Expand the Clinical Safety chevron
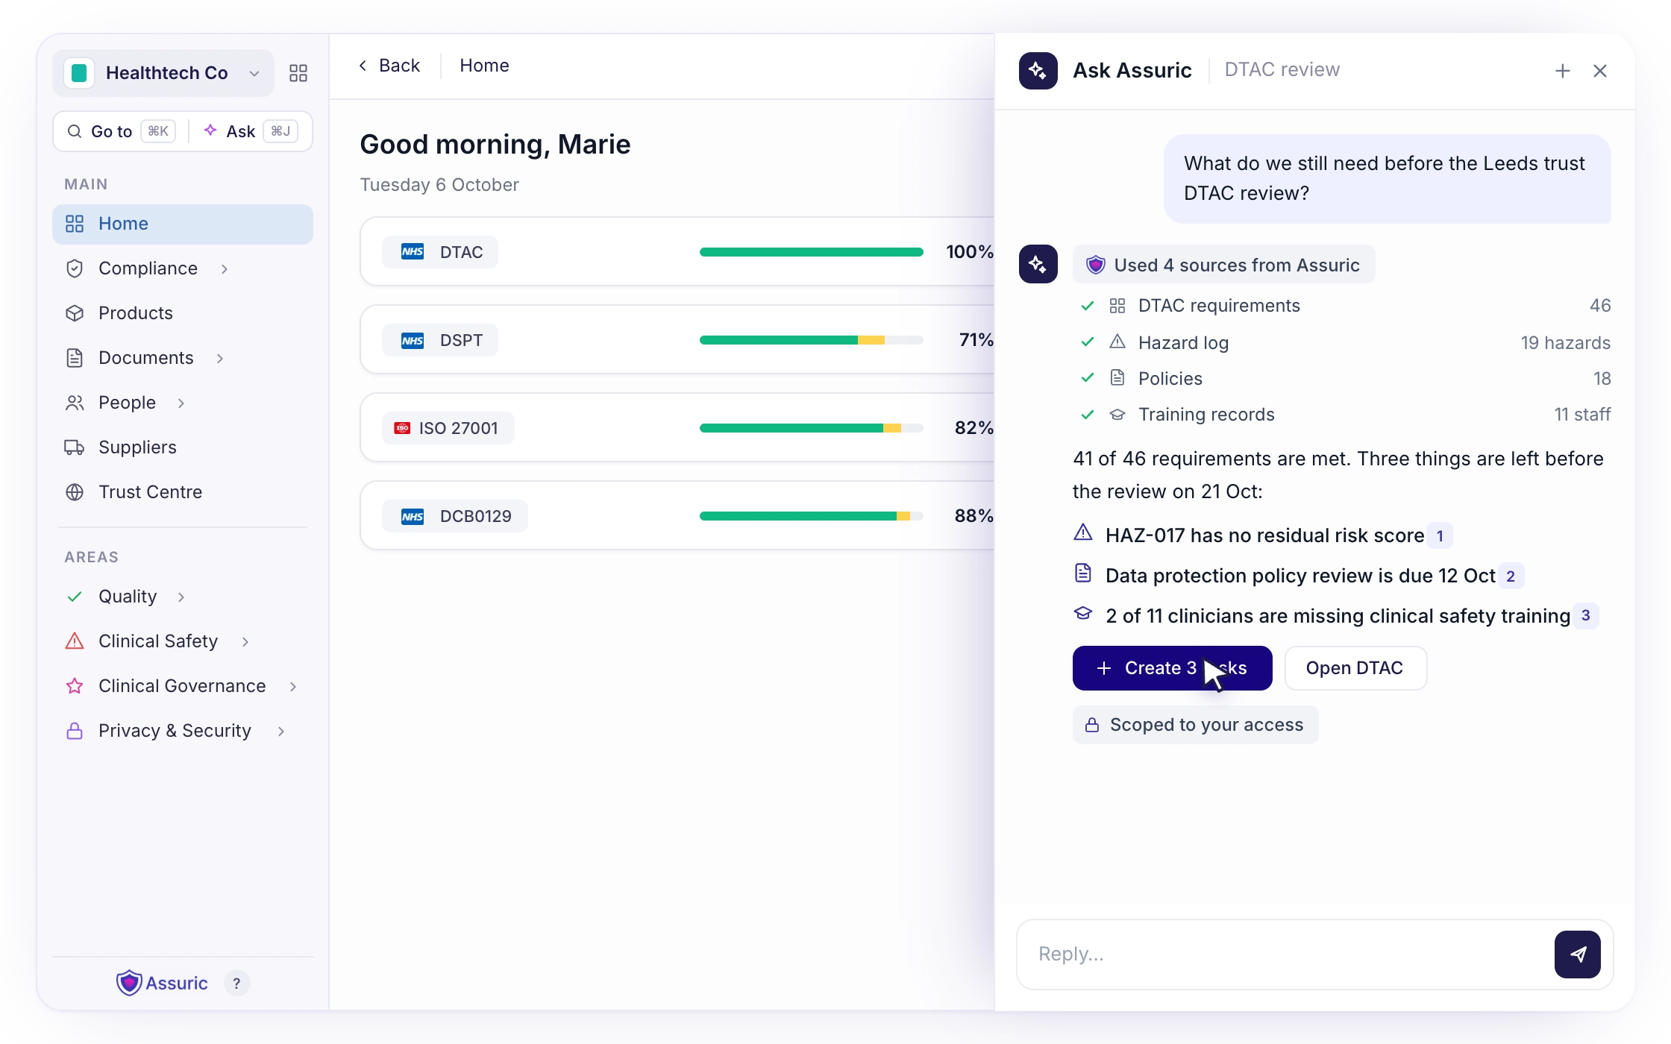 245,641
